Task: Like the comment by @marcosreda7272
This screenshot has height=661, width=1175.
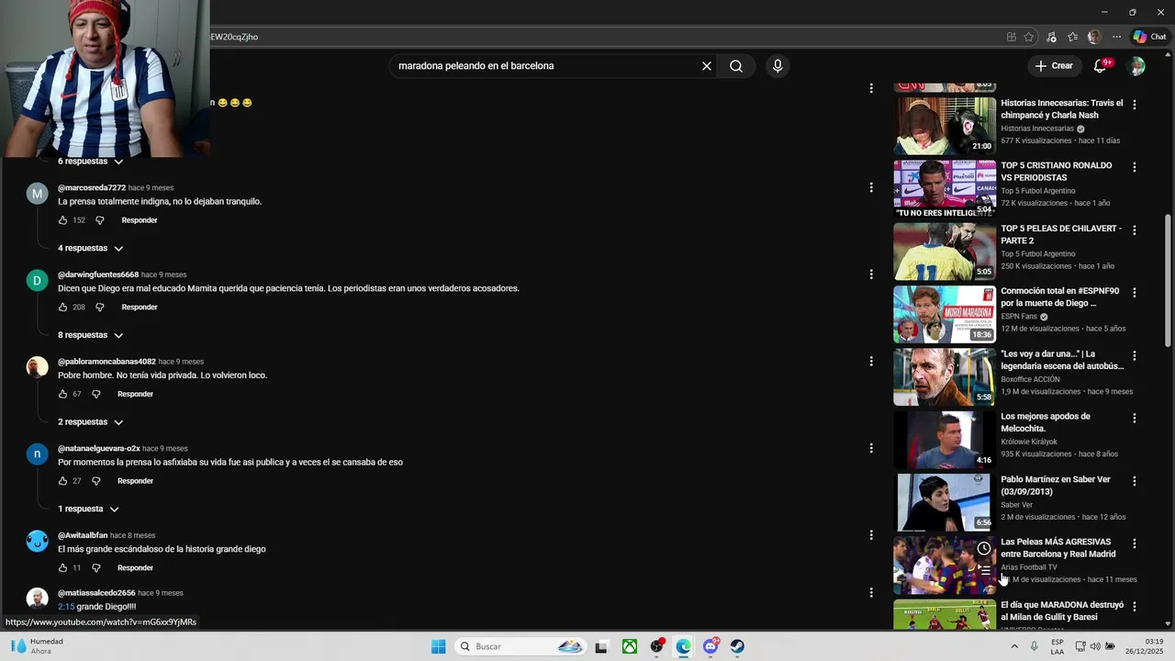Action: click(x=62, y=220)
